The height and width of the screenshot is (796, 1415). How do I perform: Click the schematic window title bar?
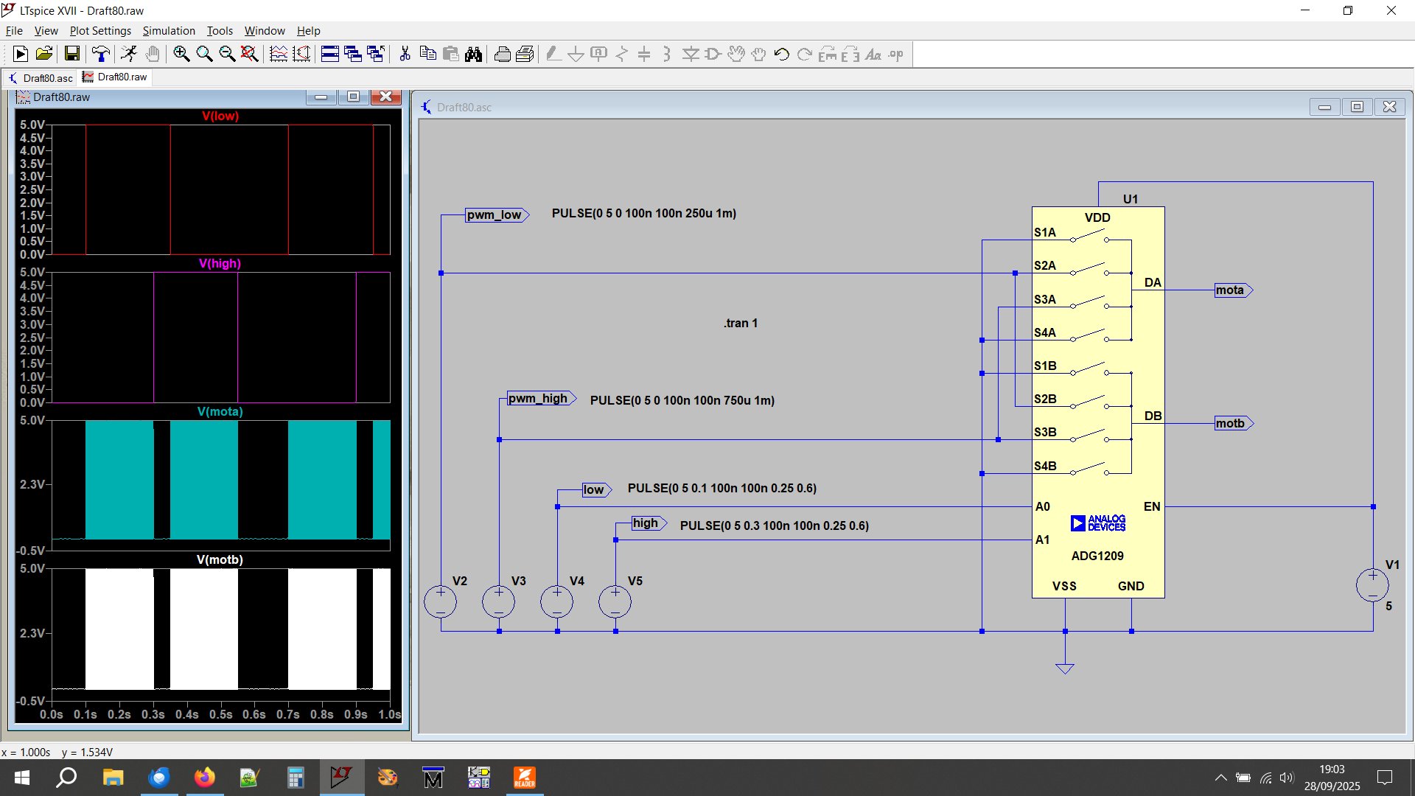[811, 107]
